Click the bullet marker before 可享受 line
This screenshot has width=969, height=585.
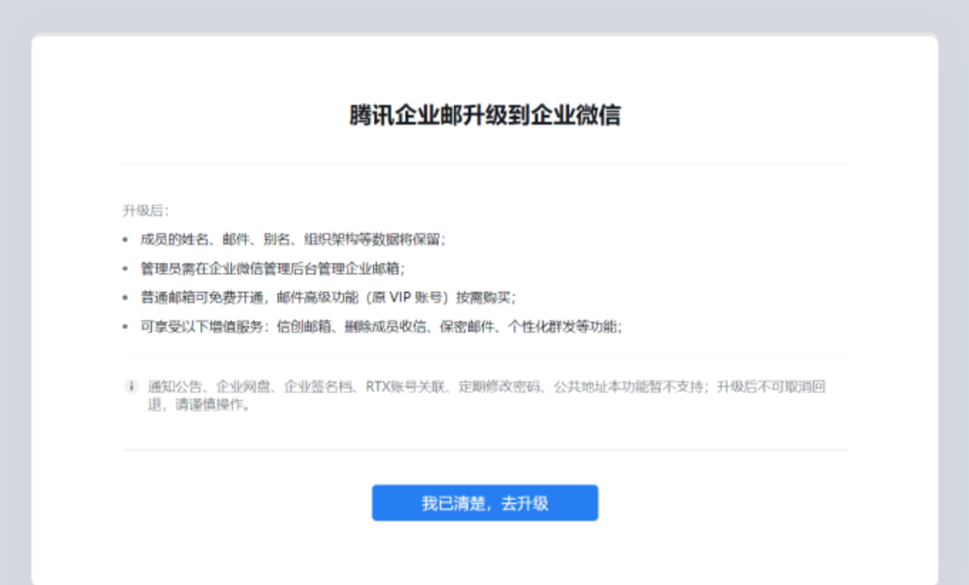[x=126, y=325]
